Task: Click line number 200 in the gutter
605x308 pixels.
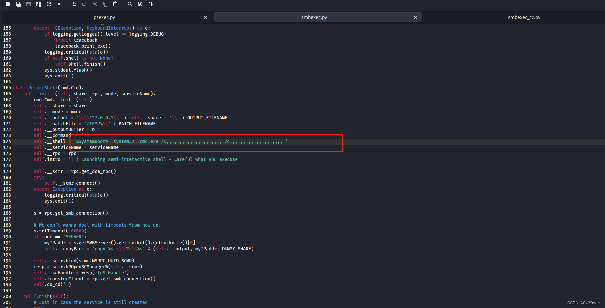Action: (x=7, y=296)
